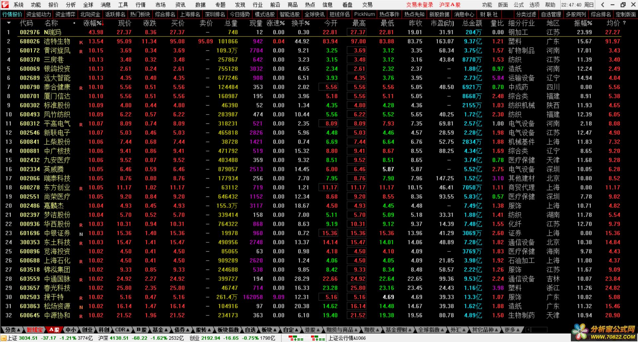Click the dot marker after 名称 header
638x342 pixels.
click(74, 23)
